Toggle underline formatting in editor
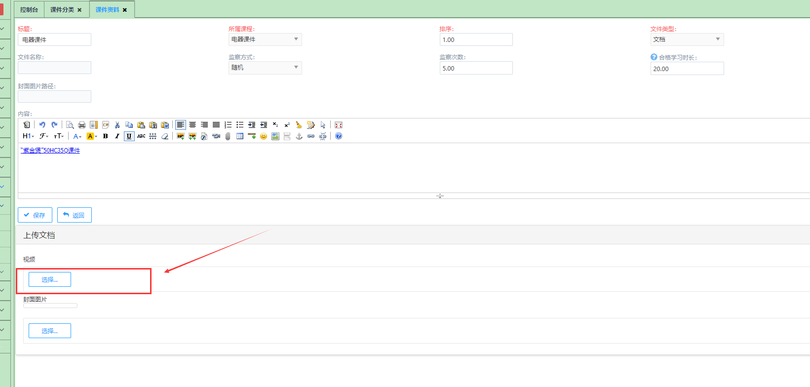This screenshot has width=810, height=387. (129, 136)
